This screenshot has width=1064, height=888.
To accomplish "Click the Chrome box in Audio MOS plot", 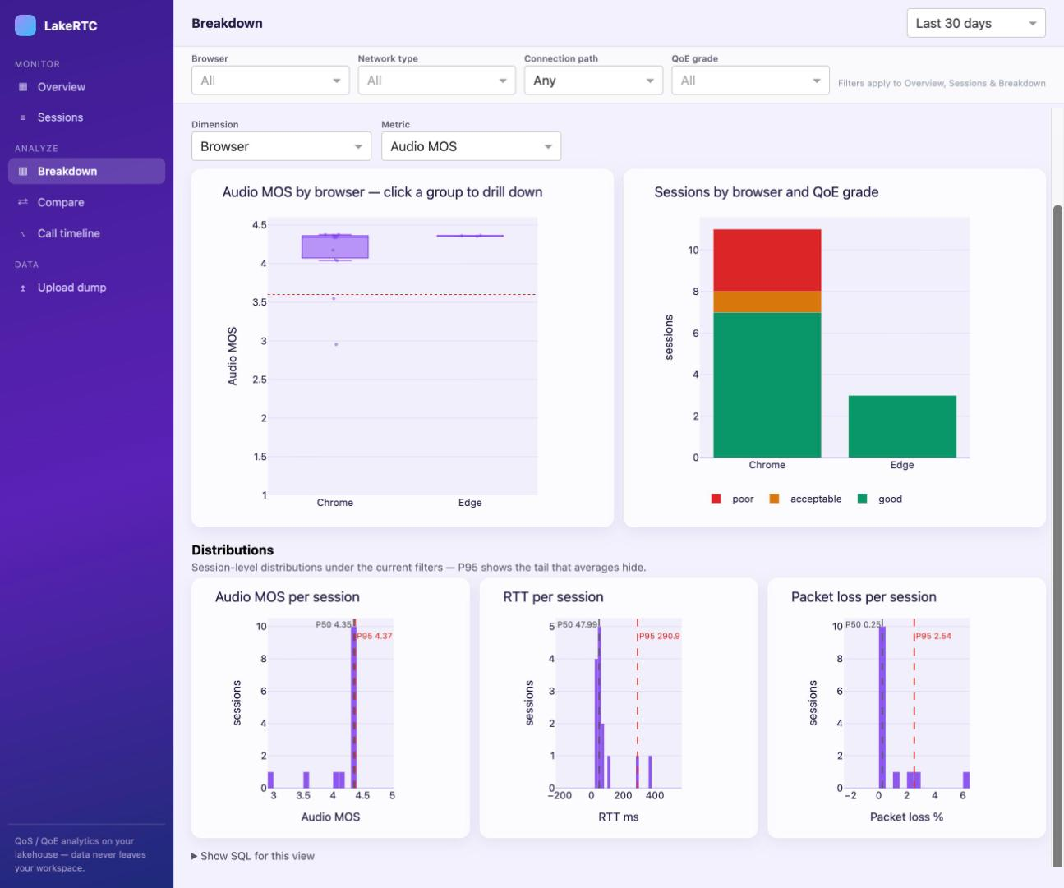I will [335, 246].
